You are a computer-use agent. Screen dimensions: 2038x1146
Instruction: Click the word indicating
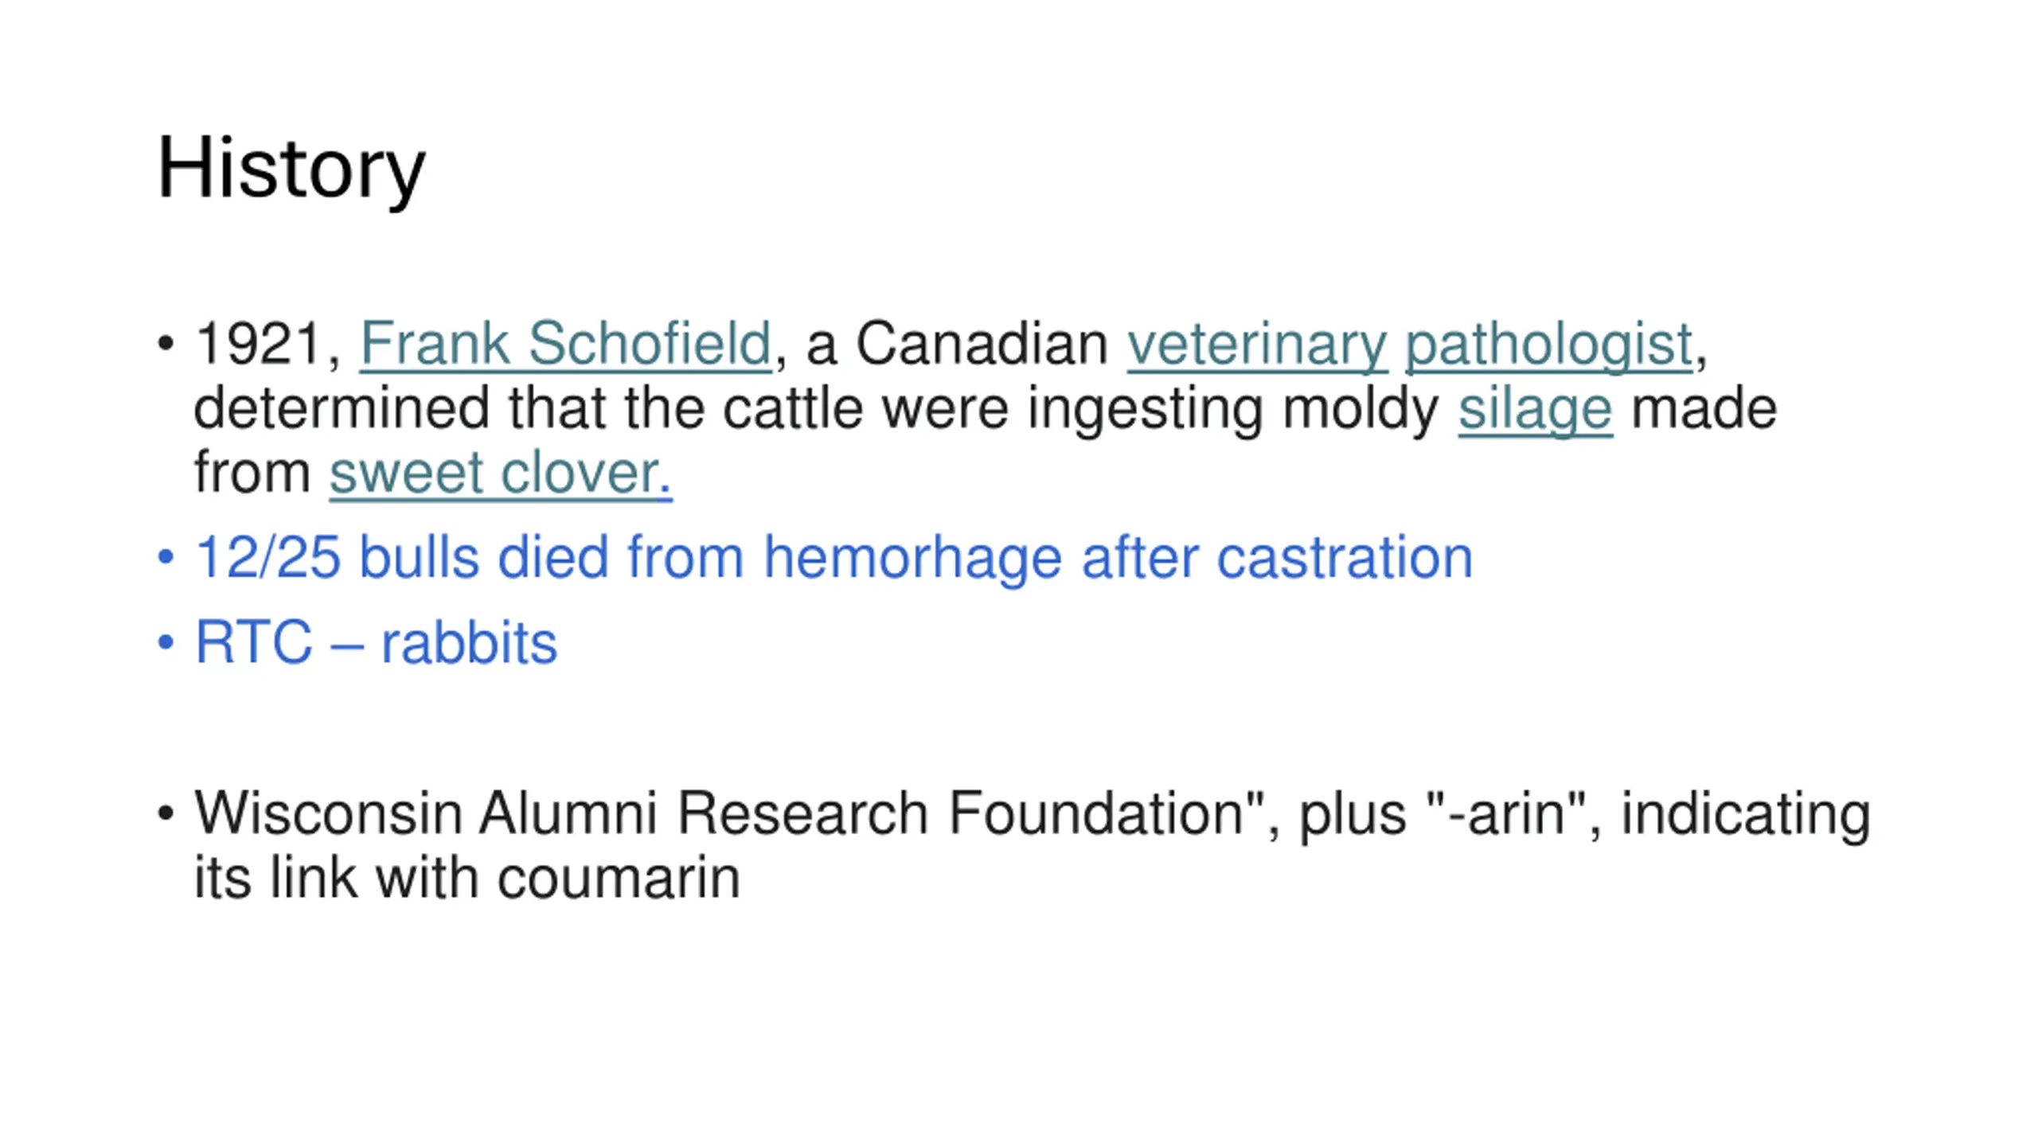[1746, 814]
